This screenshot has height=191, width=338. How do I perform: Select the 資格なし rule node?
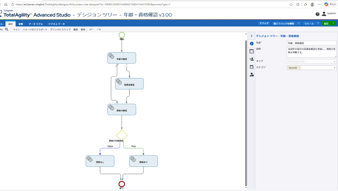point(100,161)
